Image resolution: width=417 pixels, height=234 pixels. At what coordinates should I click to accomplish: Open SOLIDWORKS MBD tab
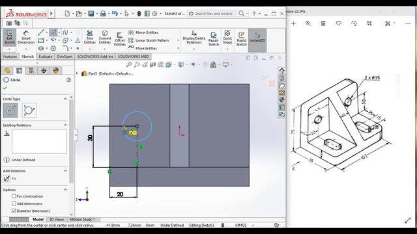click(x=133, y=57)
